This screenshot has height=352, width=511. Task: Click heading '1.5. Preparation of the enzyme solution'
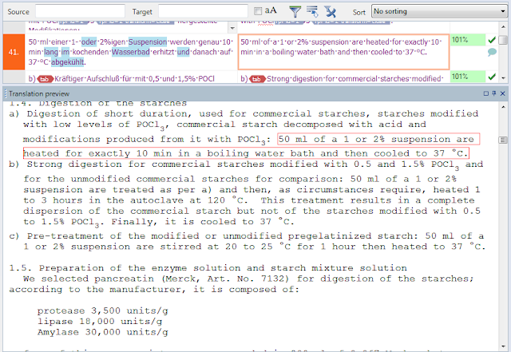click(x=208, y=268)
